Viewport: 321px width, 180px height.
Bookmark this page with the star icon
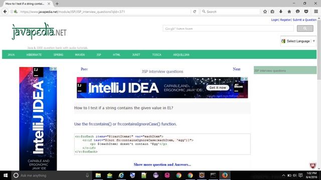pyautogui.click(x=265, y=11)
